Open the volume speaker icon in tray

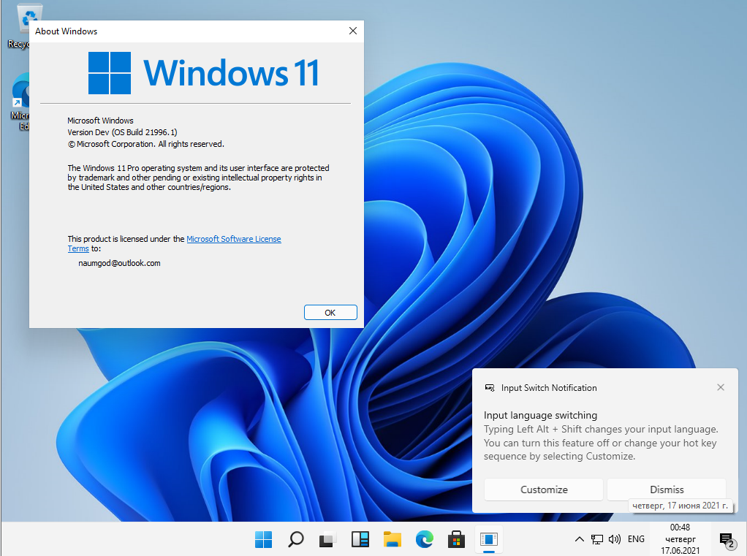pyautogui.click(x=615, y=539)
